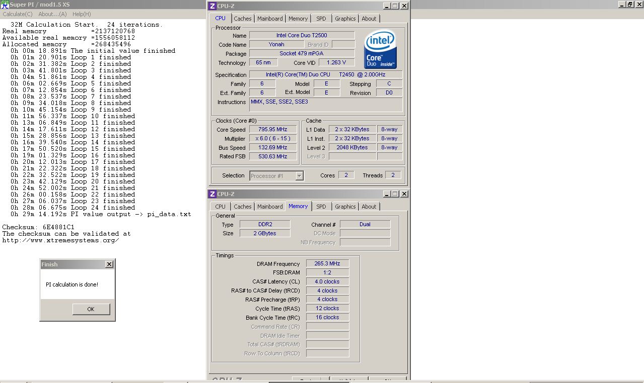Click the Name field Intel Core Duo T2500
The height and width of the screenshot is (383, 644).
(x=302, y=36)
